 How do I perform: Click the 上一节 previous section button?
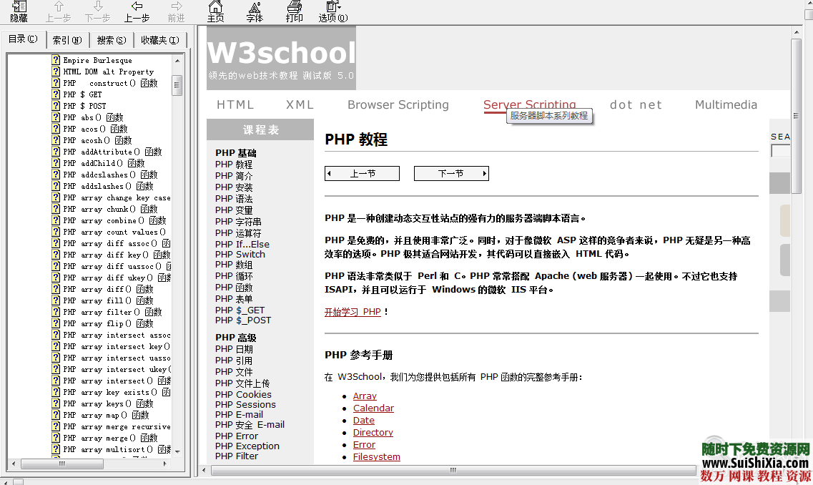tap(362, 173)
